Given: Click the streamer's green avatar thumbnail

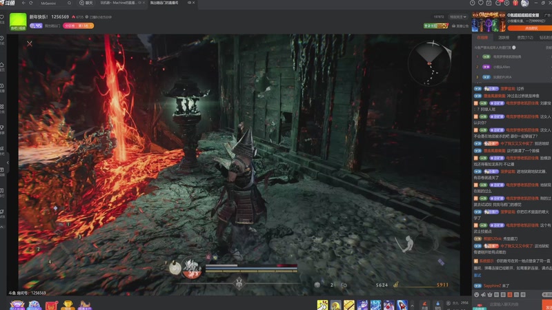Looking at the screenshot, I should pyautogui.click(x=18, y=22).
